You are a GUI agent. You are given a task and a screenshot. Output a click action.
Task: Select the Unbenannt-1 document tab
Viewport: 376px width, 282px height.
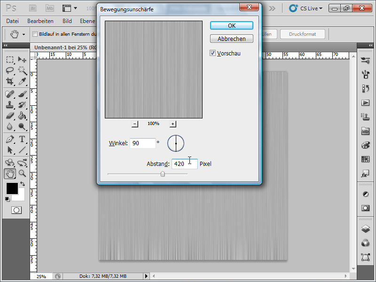[x=65, y=47]
